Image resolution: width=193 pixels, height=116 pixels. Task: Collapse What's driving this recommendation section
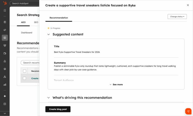tap(49, 98)
